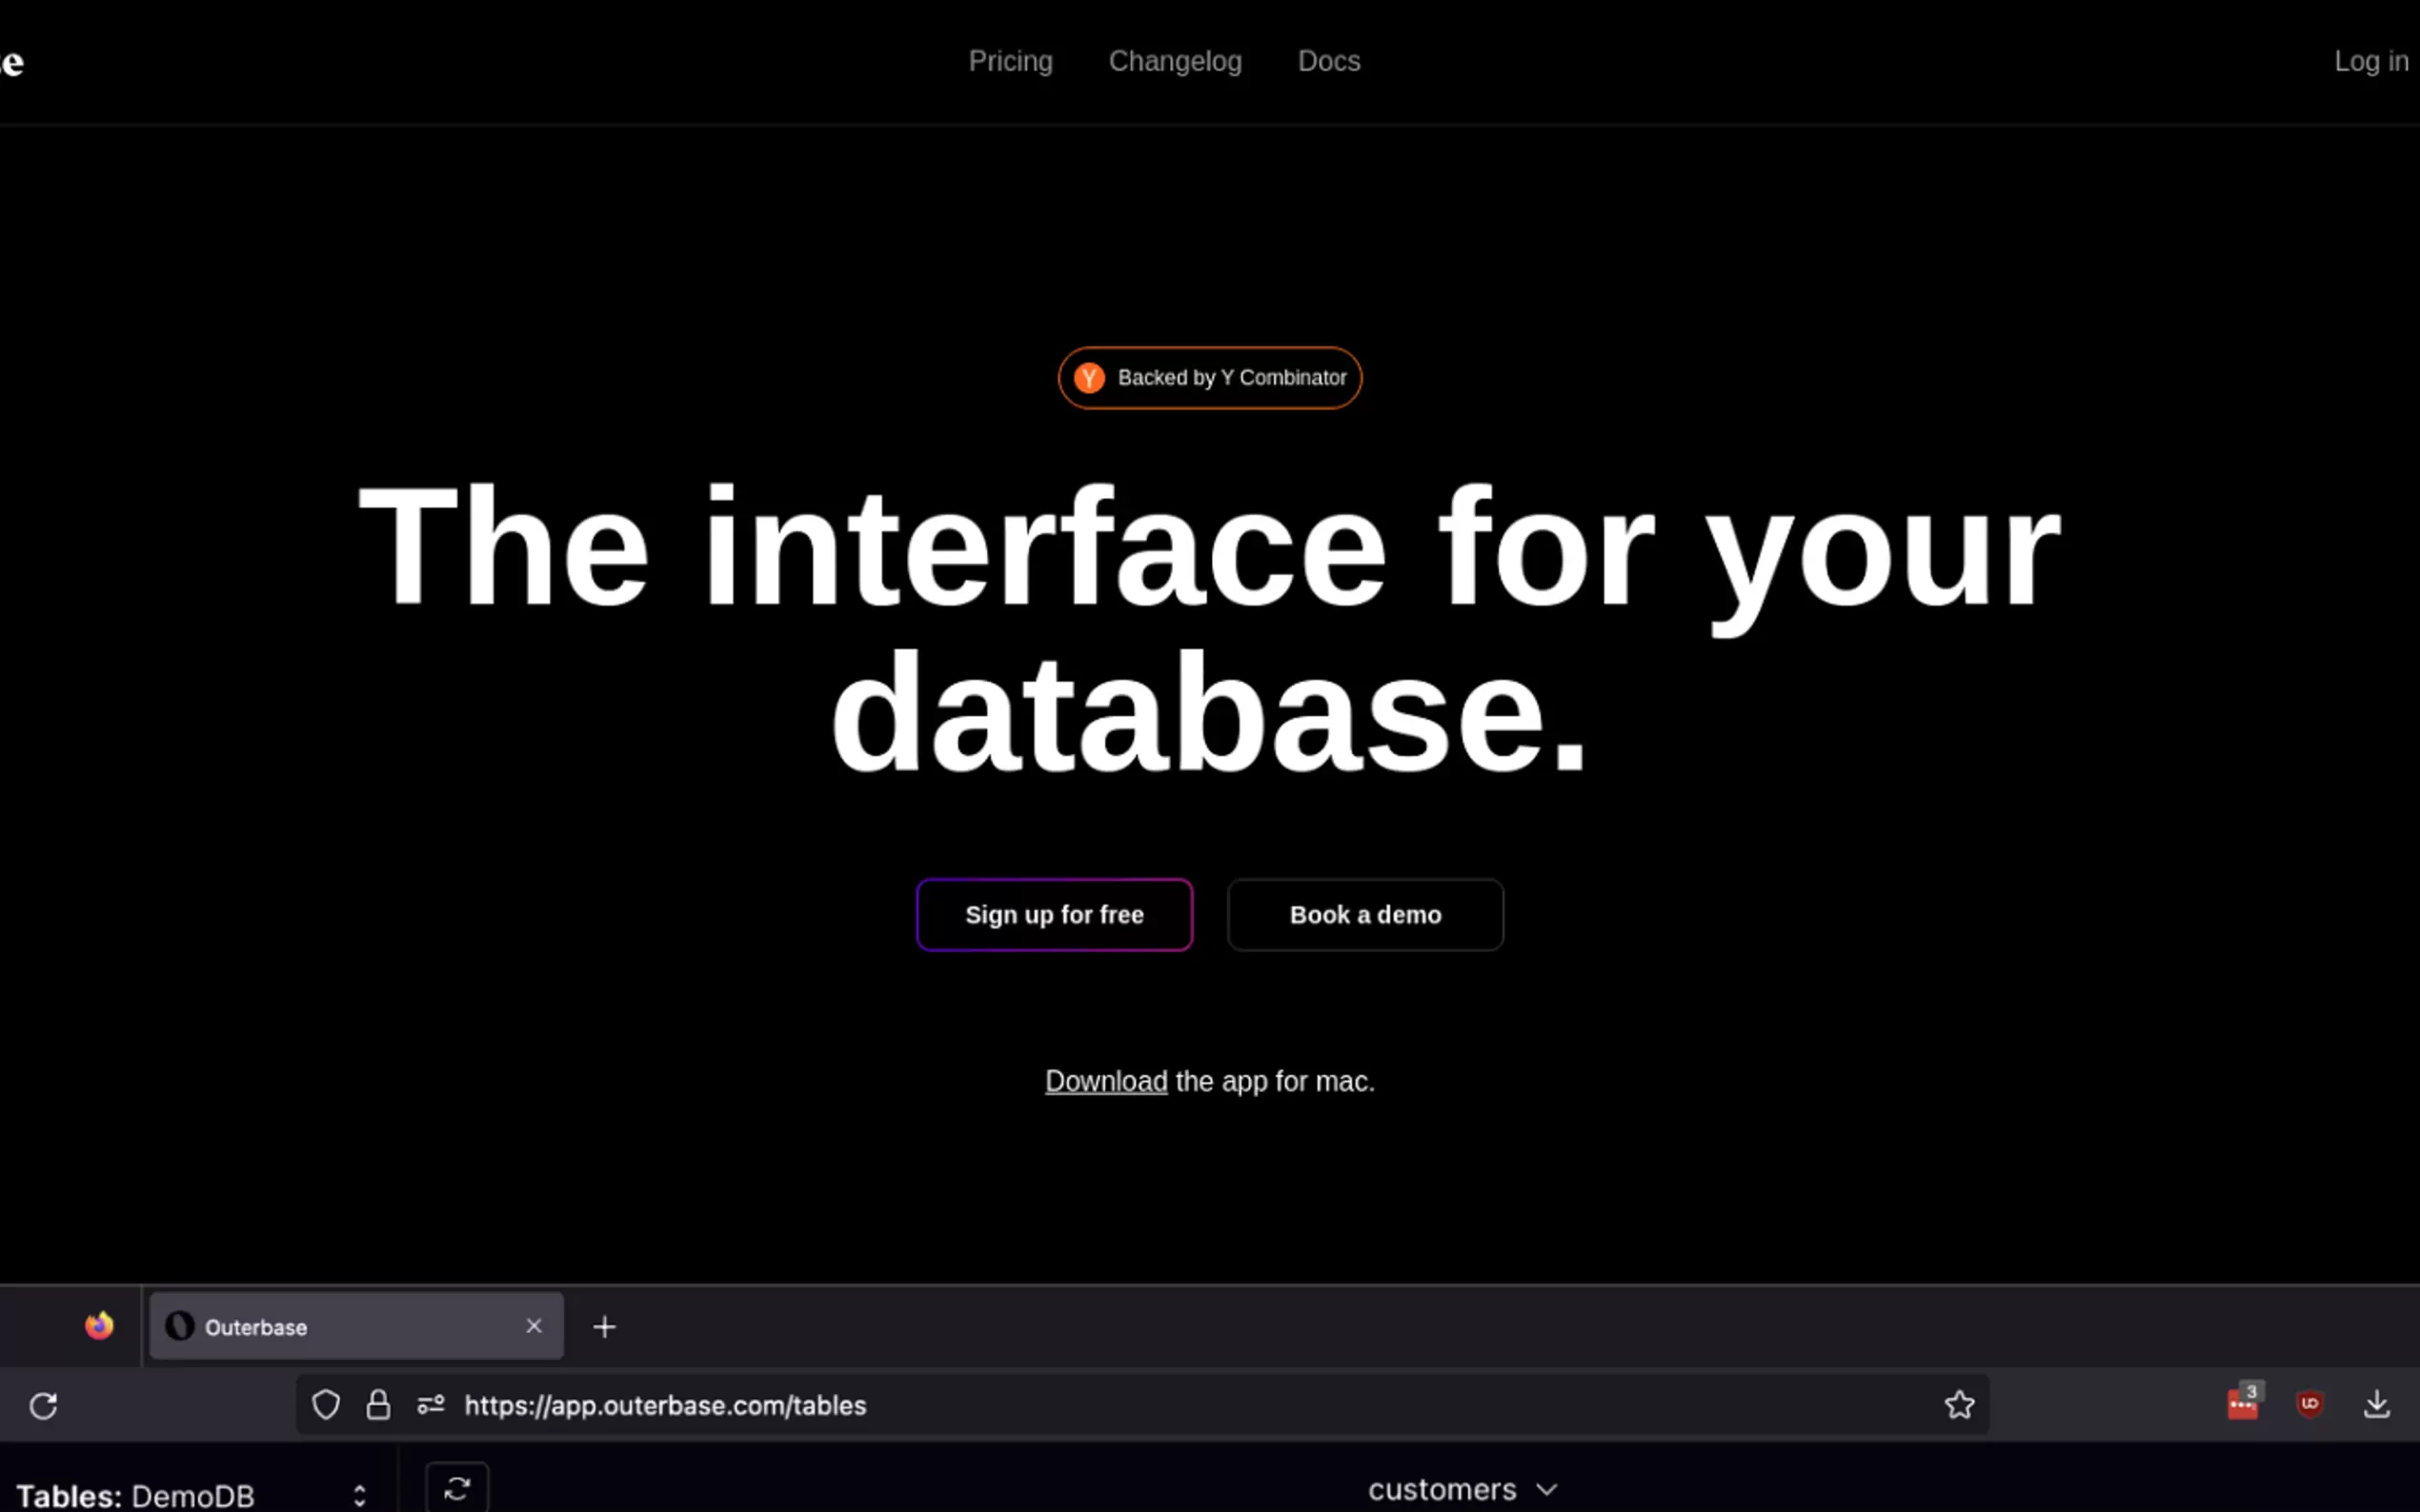Open the Pricing menu item
The image size is (2420, 1512).
1011,61
